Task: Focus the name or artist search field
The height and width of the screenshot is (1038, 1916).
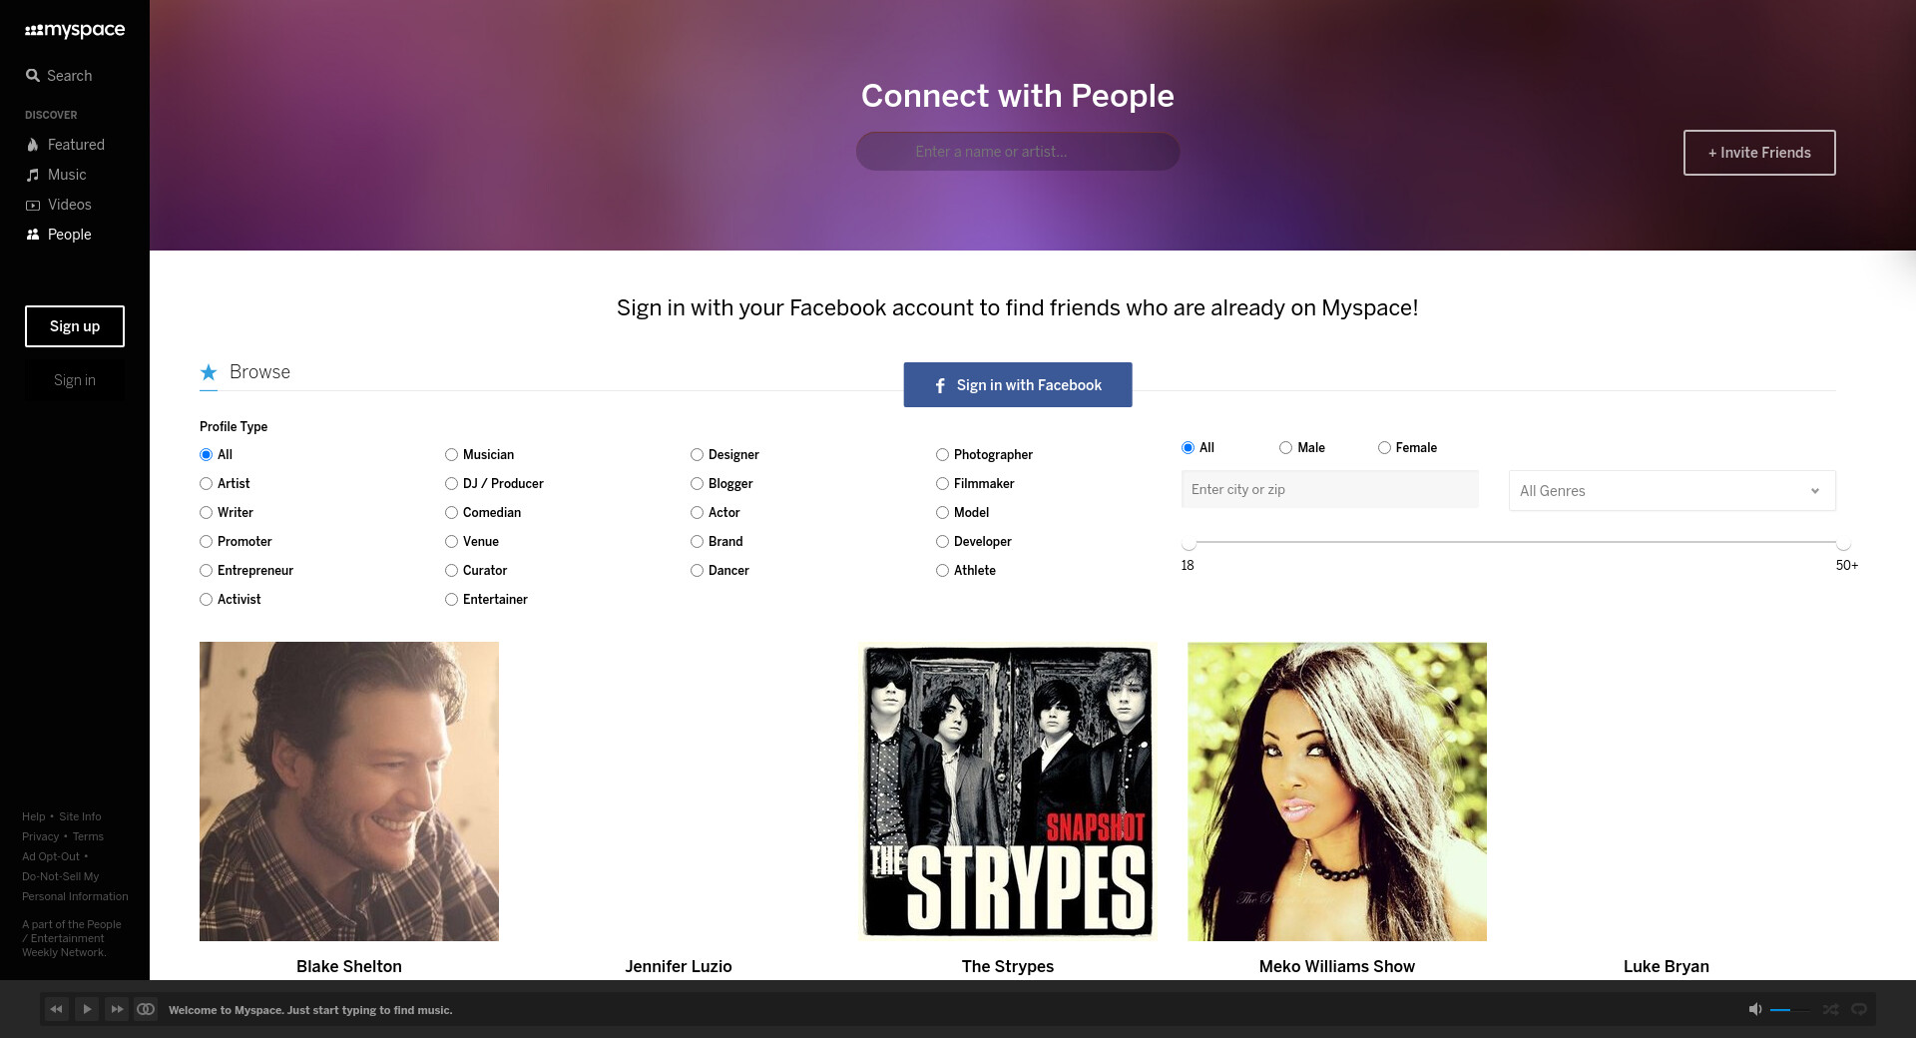Action: pyautogui.click(x=1018, y=152)
